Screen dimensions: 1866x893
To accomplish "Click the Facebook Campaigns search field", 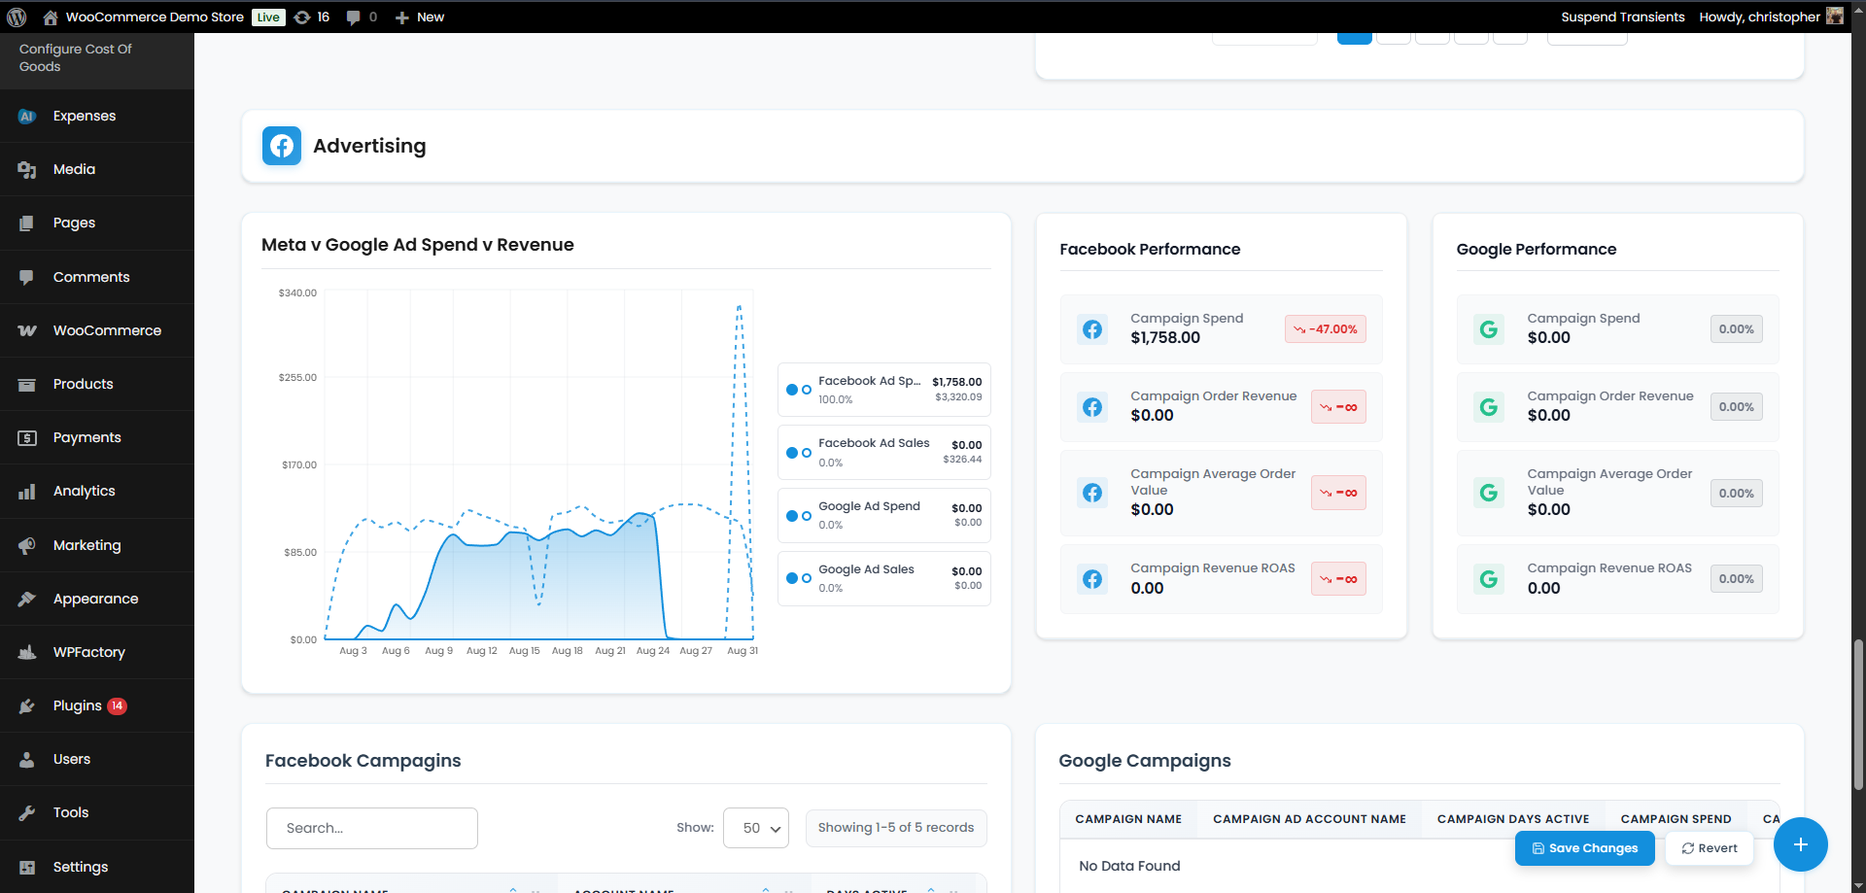I will [x=371, y=828].
